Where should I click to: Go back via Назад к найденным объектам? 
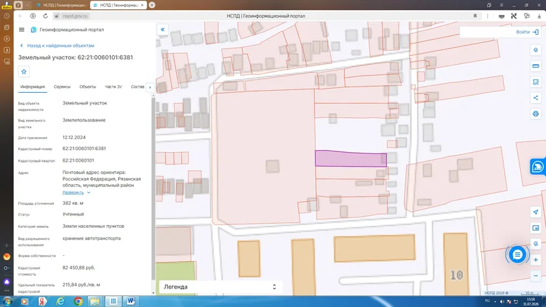click(x=57, y=46)
